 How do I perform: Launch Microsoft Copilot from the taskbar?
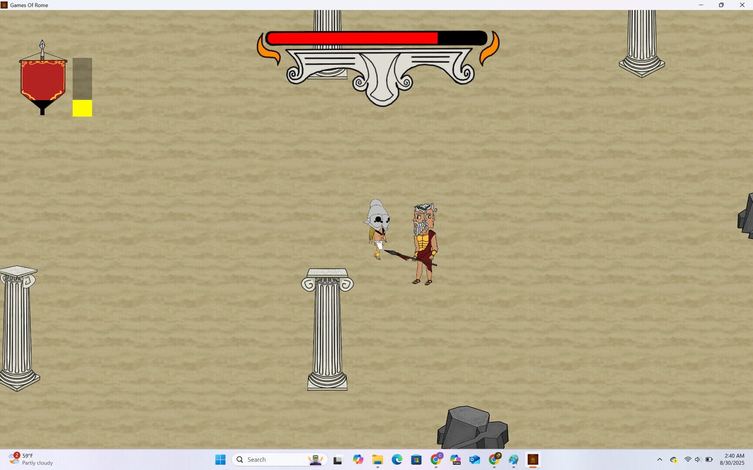[x=358, y=459]
